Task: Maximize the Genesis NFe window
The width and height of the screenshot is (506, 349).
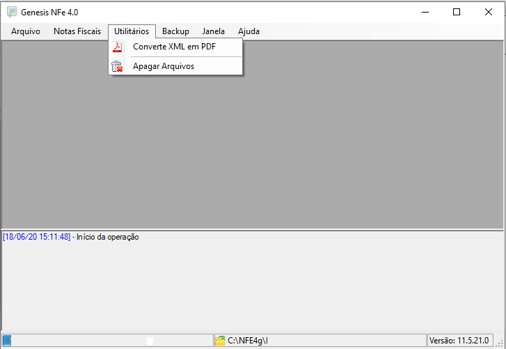Action: [x=457, y=13]
